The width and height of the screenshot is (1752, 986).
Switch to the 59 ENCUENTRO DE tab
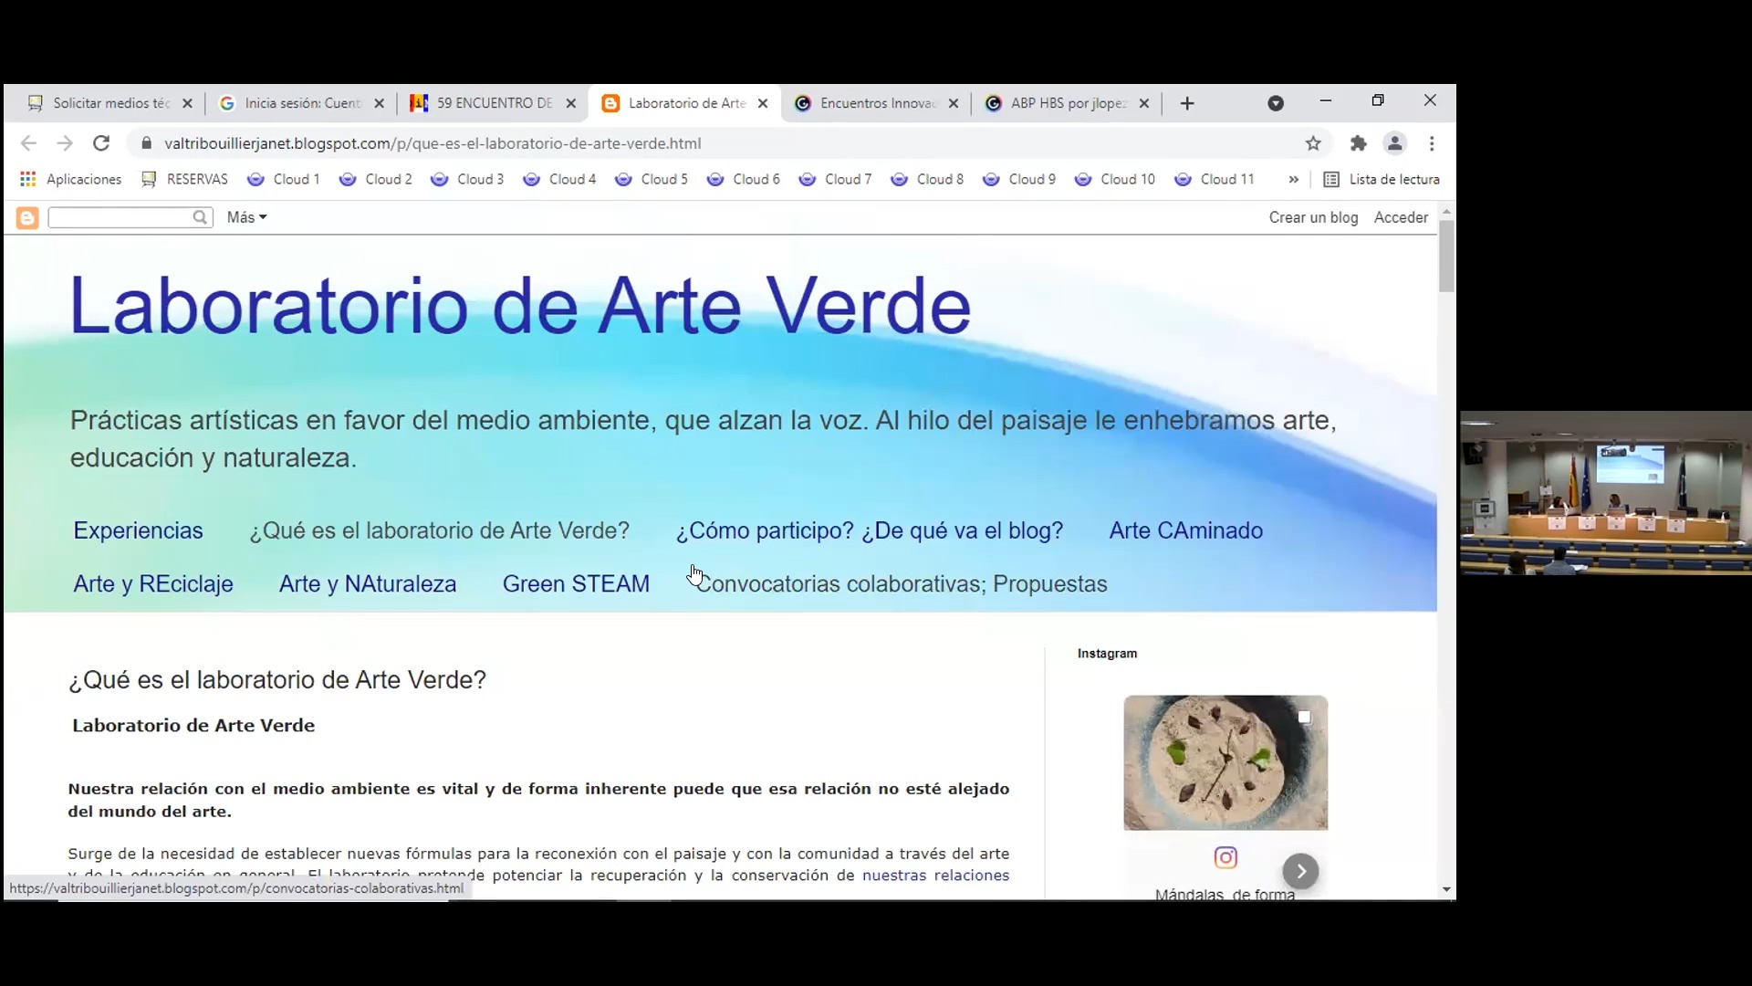(x=493, y=103)
